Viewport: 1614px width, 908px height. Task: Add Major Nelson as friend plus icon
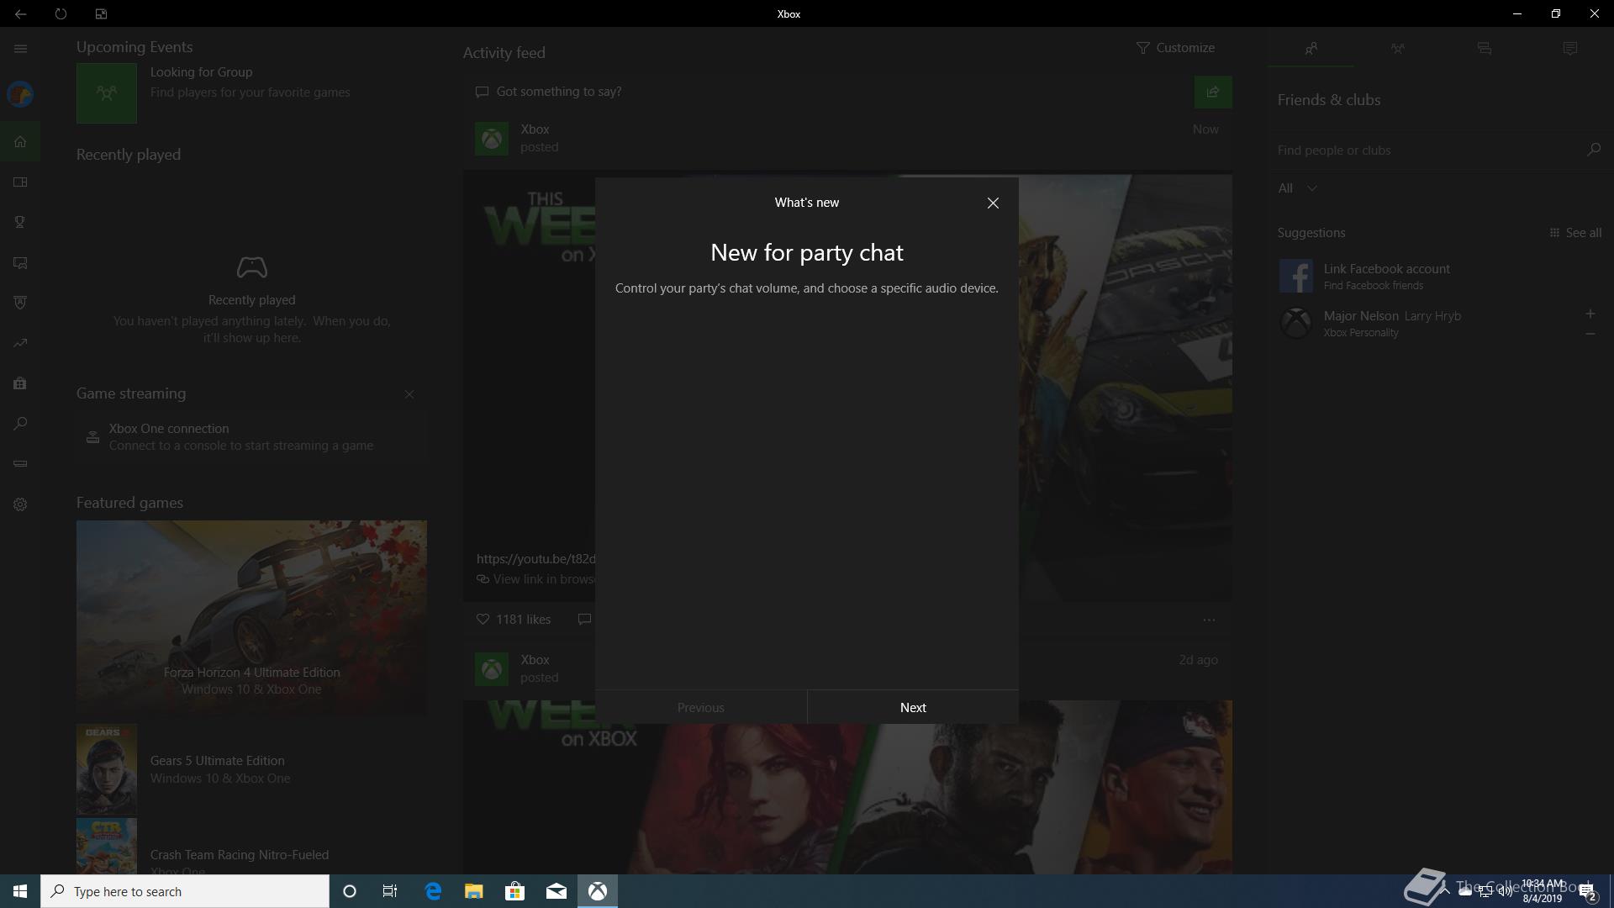(1590, 314)
